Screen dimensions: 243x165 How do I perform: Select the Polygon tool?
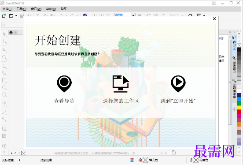4,94
